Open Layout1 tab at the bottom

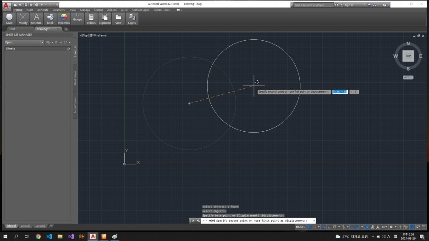[x=25, y=226]
